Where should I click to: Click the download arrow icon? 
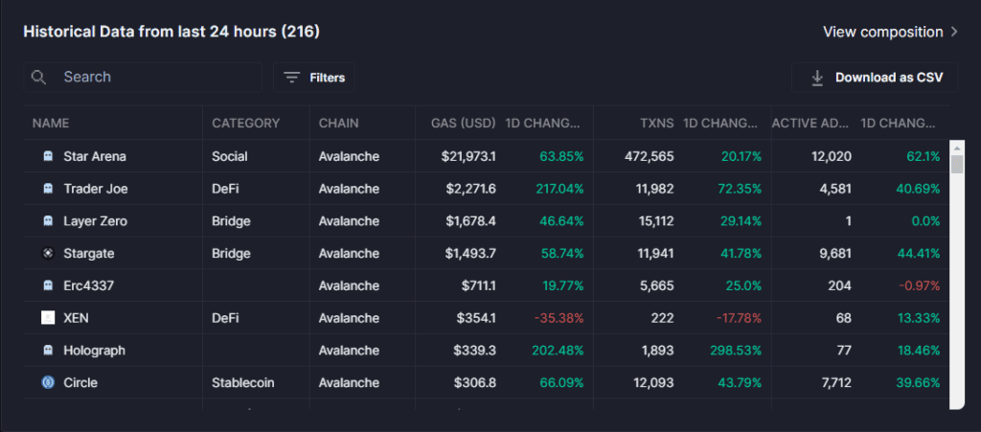click(x=817, y=78)
